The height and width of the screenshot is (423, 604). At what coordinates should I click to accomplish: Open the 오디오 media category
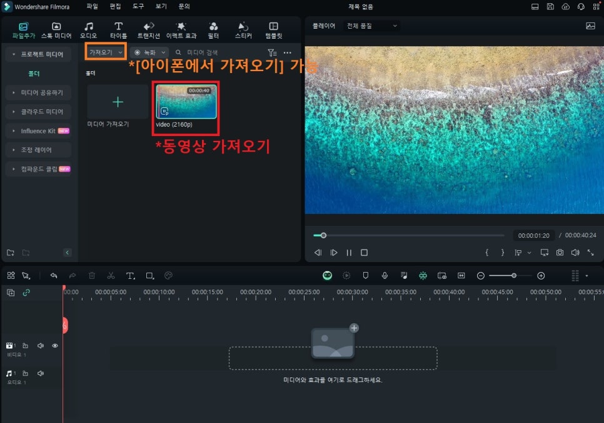(89, 30)
